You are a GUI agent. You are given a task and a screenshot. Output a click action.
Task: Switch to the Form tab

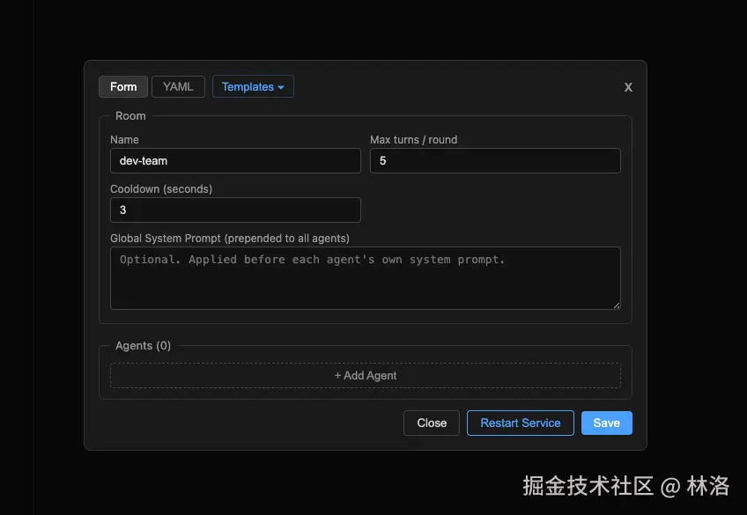pyautogui.click(x=123, y=86)
